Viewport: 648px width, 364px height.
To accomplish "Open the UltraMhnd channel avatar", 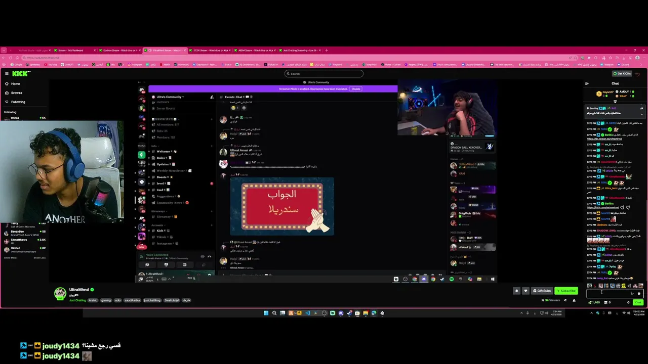I will click(60, 293).
